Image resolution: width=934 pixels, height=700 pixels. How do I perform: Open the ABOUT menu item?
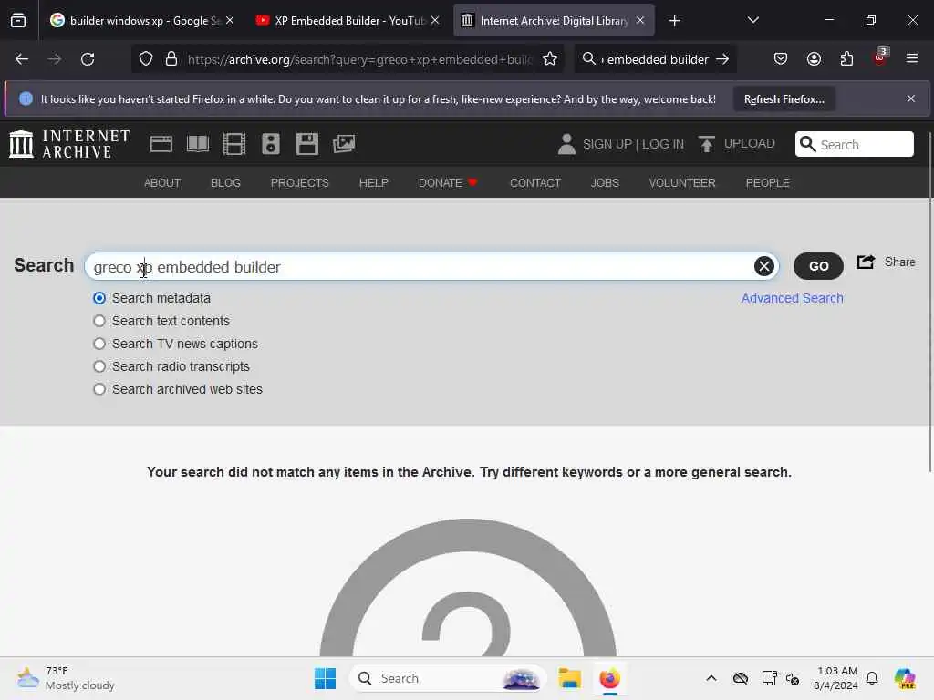pyautogui.click(x=162, y=182)
